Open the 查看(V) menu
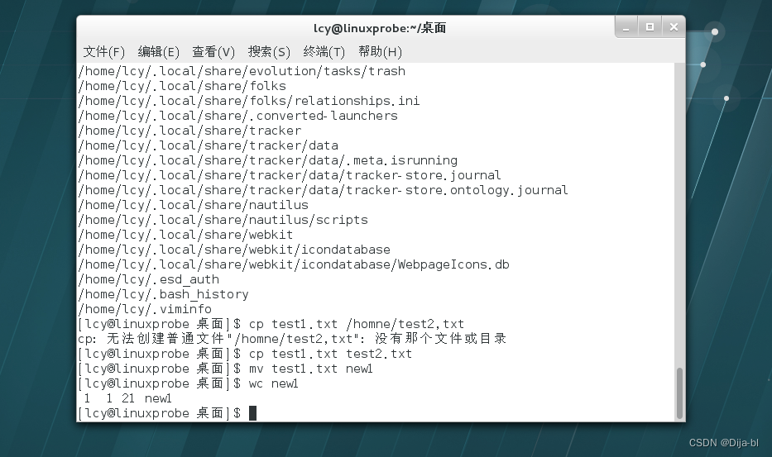The height and width of the screenshot is (457, 772). click(213, 52)
